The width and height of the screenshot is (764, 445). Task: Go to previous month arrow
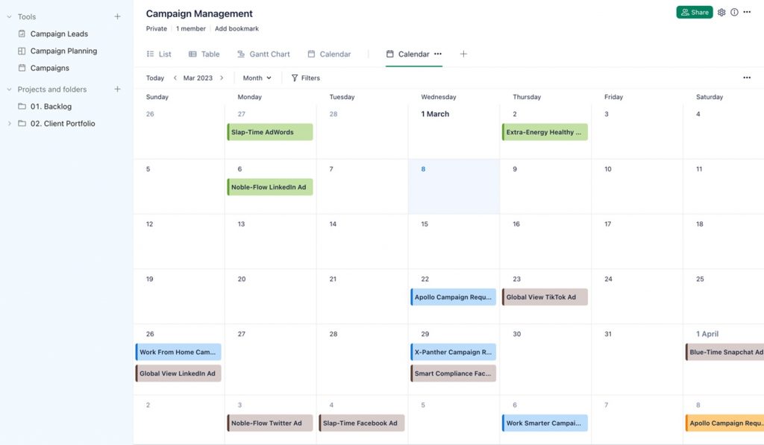pyautogui.click(x=175, y=78)
